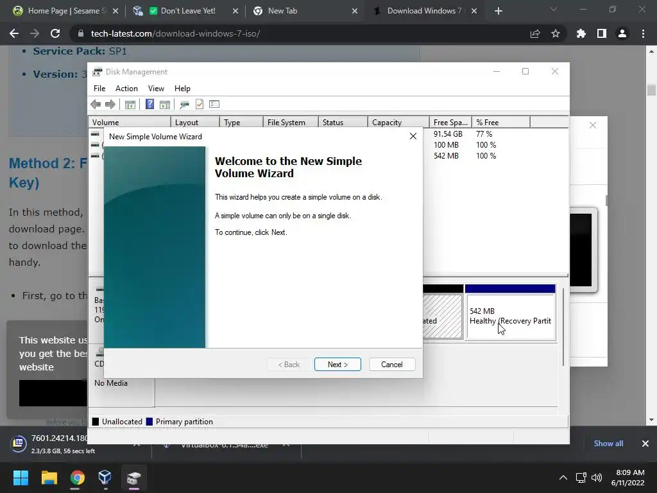Select the hatched unallocated space block
Screen dimensions: 657x493
coord(443,316)
